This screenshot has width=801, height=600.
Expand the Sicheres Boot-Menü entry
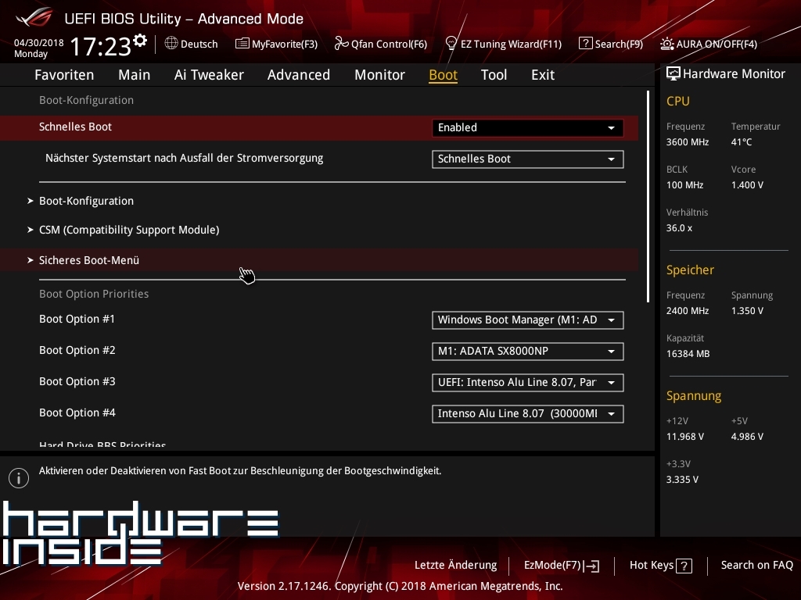tap(89, 260)
